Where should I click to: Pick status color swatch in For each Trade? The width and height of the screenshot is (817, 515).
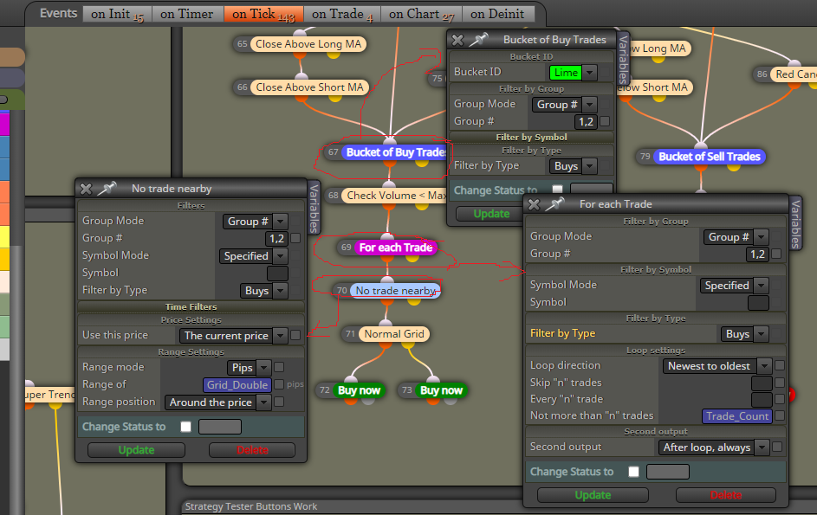668,472
